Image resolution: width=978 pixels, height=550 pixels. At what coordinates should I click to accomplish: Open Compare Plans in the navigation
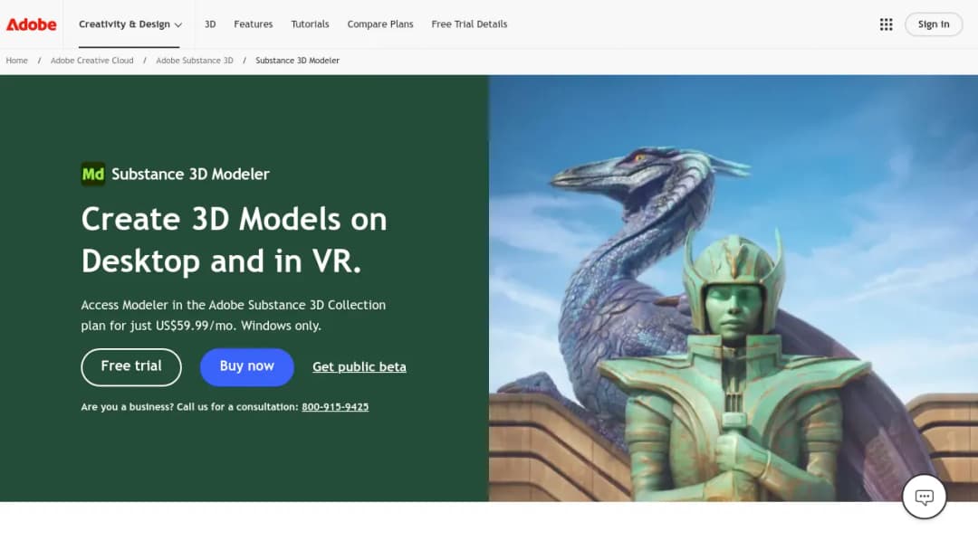(379, 24)
